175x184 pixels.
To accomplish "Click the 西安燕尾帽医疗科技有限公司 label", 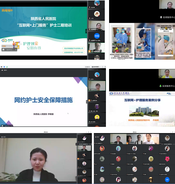I will [73, 48].
